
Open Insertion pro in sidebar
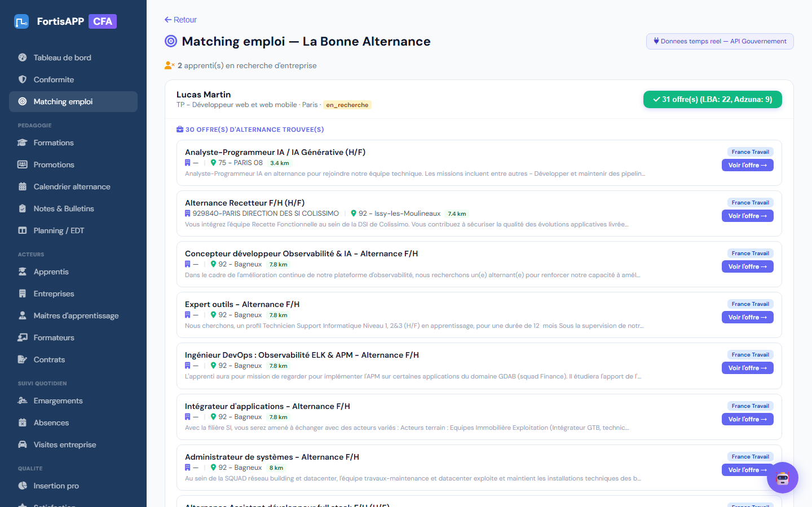pyautogui.click(x=73, y=486)
